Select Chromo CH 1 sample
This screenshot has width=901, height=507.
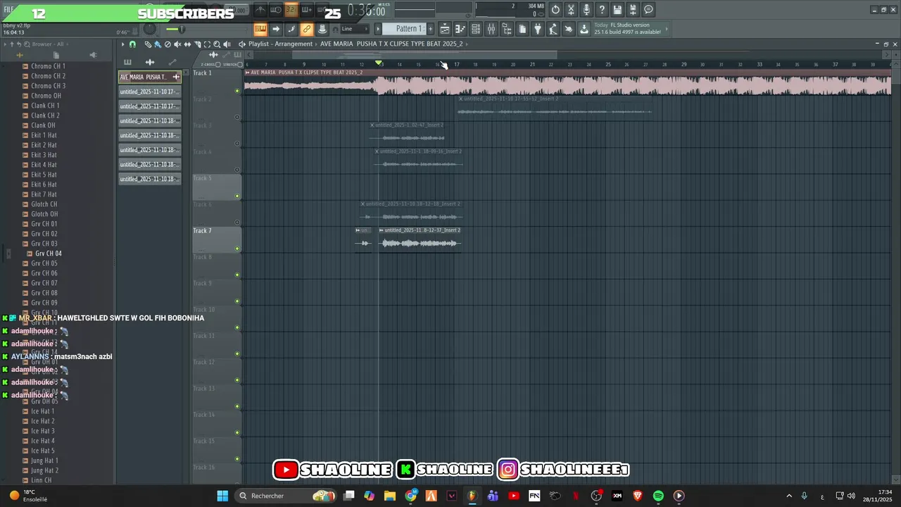[48, 66]
